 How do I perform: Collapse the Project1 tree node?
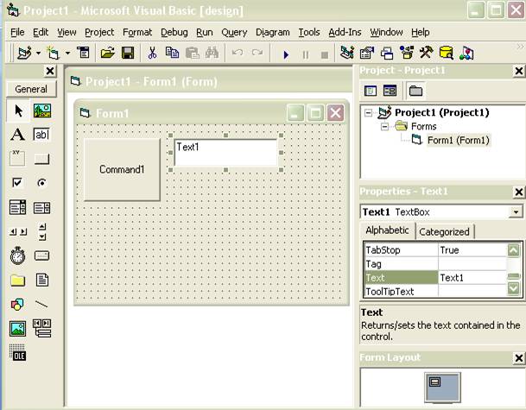point(369,112)
